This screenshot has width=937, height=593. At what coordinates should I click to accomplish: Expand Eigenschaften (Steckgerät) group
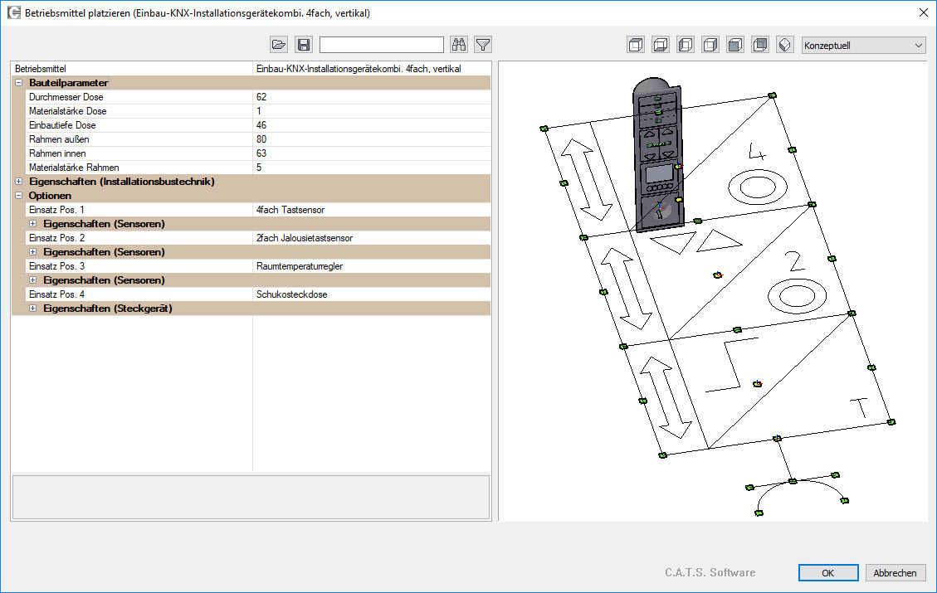(33, 309)
